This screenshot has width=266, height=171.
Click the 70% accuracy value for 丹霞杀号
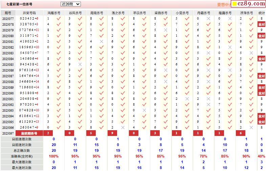pos(203,156)
